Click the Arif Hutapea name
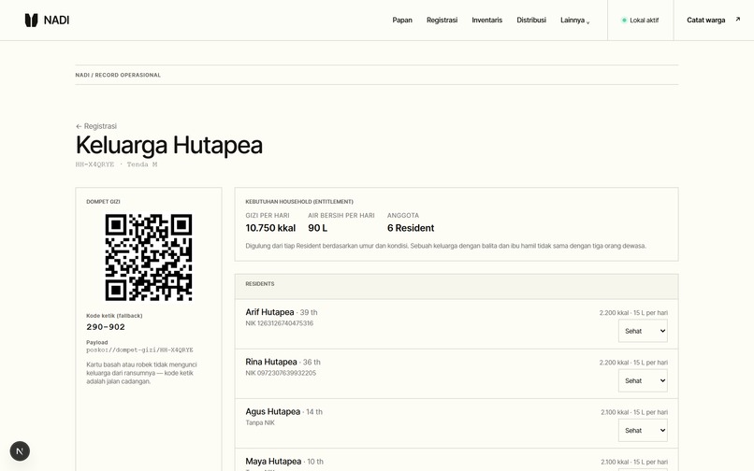This screenshot has width=754, height=471. click(x=269, y=312)
